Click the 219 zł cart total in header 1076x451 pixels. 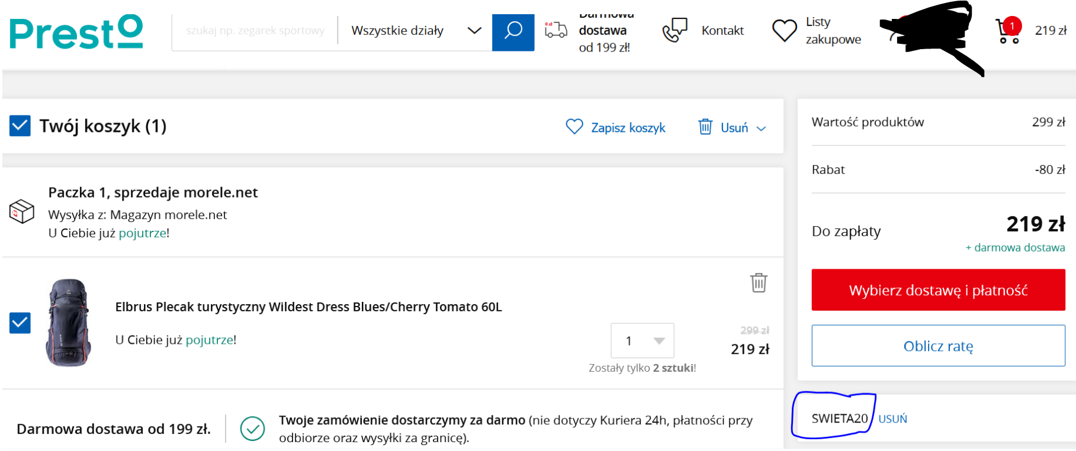(1051, 31)
